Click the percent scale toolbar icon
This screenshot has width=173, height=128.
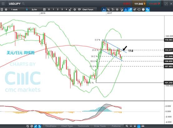[108, 10]
